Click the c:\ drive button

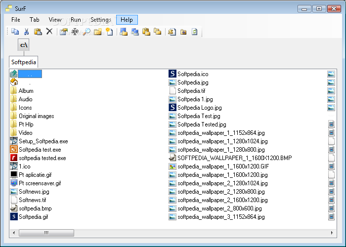24,45
